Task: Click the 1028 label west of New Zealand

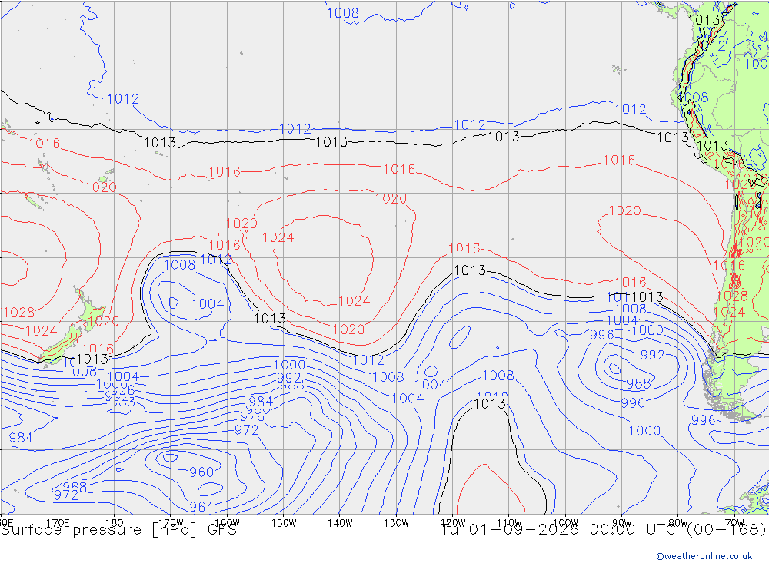Action: 18,313
